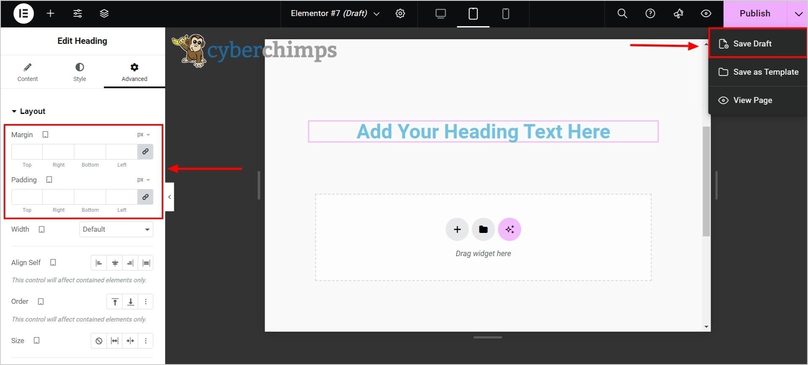The height and width of the screenshot is (365, 808).
Task: Click the Margin Top input field
Action: pyautogui.click(x=27, y=151)
